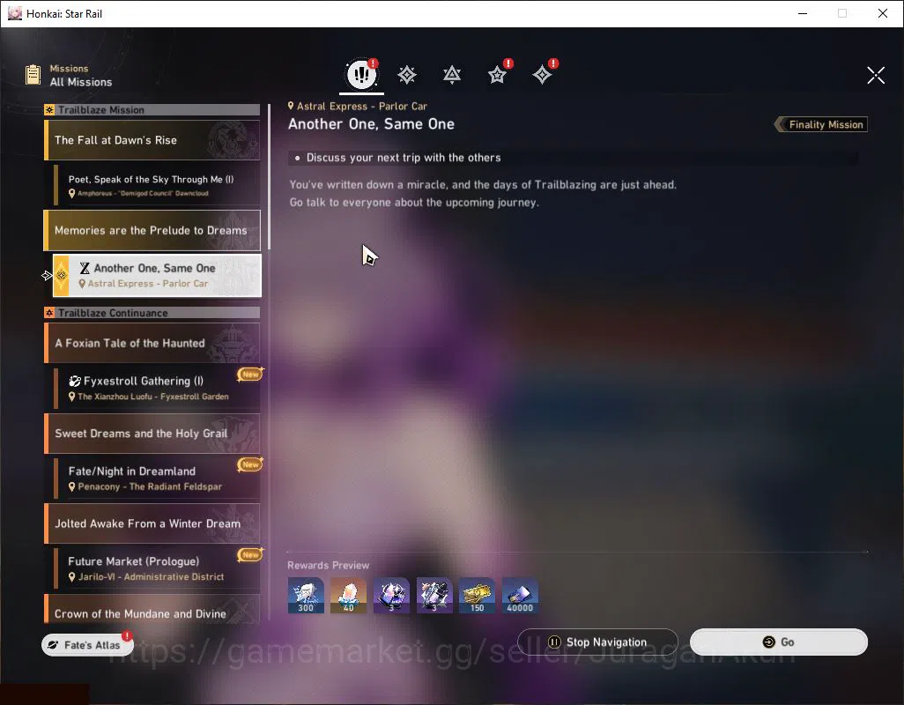This screenshot has width=904, height=705.
Task: Collapse the Trailblaze Mission section header
Action: coord(152,109)
